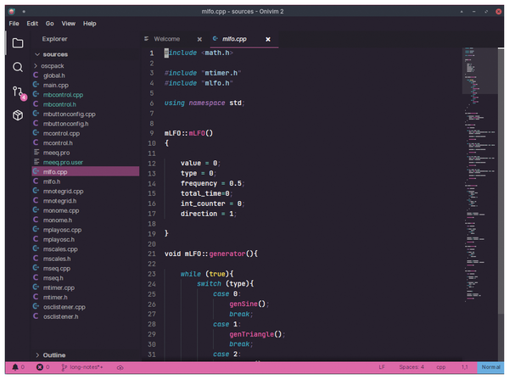Open the Extensions cube icon in sidebar
509x379 pixels.
(18, 115)
